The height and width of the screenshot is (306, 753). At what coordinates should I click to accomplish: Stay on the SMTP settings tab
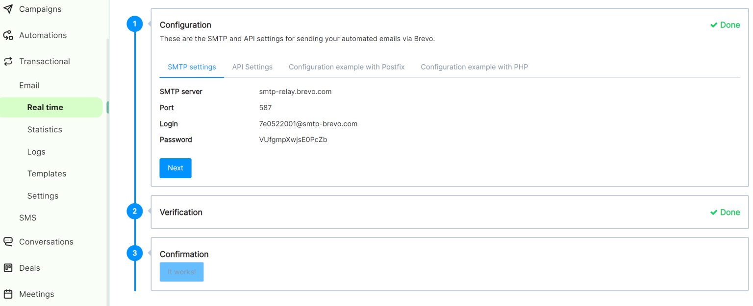[191, 67]
